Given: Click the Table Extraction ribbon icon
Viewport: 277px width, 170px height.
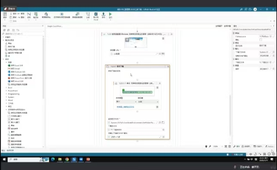Looking at the screenshot, I should click(77, 15).
